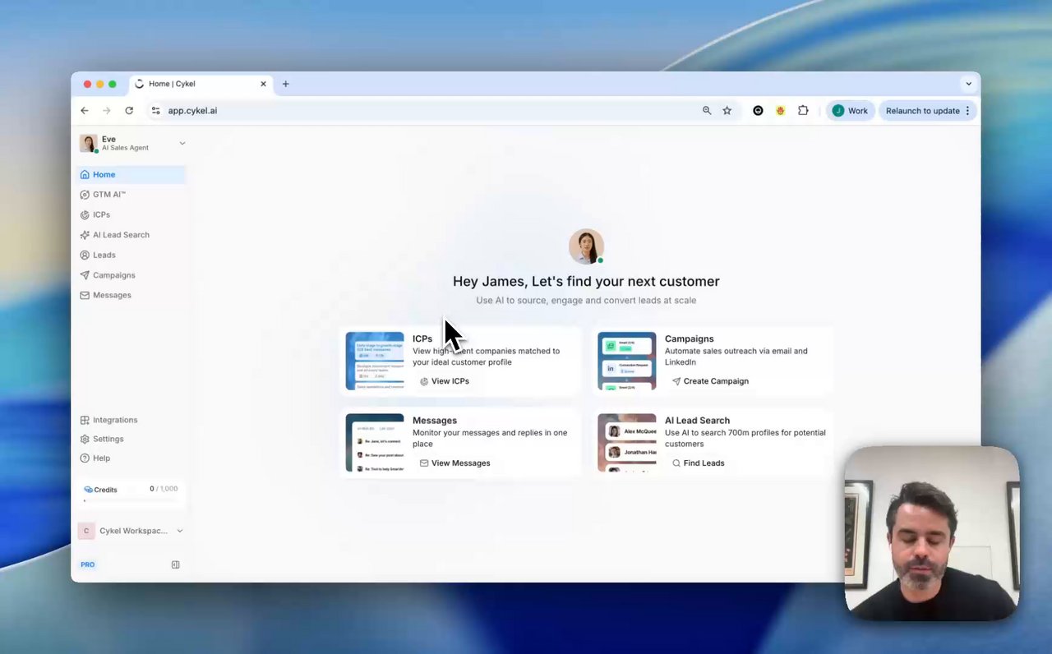Click the Create Campaign button
This screenshot has height=654, width=1052.
pyautogui.click(x=710, y=381)
